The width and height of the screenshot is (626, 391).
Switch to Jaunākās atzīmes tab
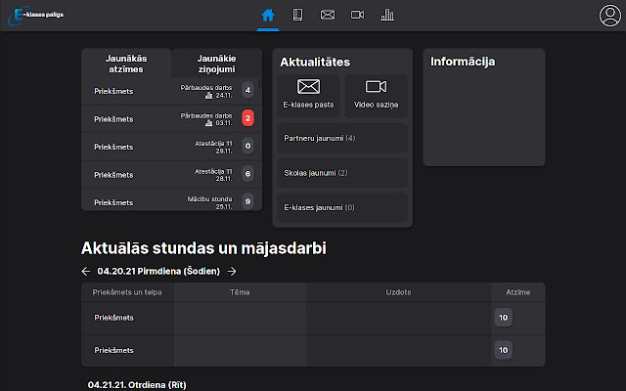[x=126, y=64]
